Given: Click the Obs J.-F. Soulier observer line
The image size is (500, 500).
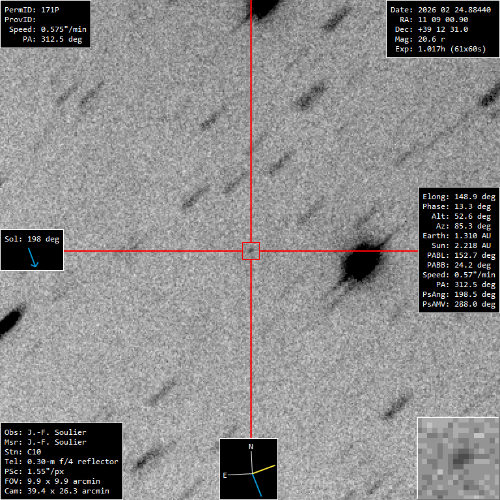Looking at the screenshot, I should [45, 432].
